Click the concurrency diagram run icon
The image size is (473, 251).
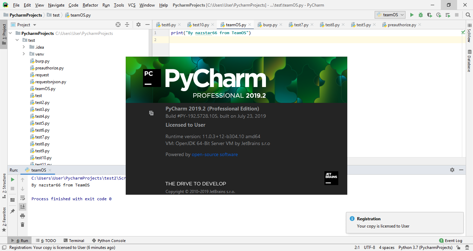pyautogui.click(x=448, y=15)
